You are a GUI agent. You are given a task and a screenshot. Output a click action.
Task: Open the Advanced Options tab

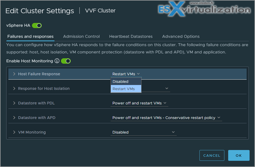point(181,36)
